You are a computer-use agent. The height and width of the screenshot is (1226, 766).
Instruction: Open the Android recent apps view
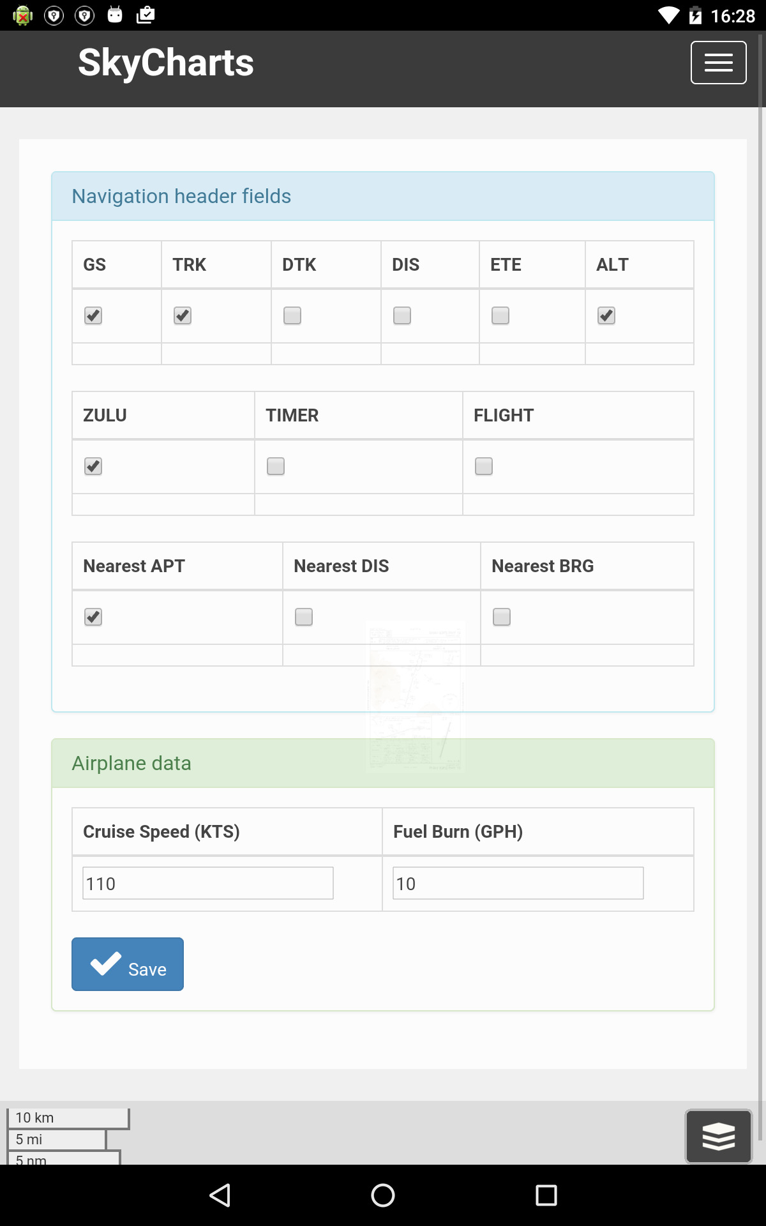coord(546,1195)
